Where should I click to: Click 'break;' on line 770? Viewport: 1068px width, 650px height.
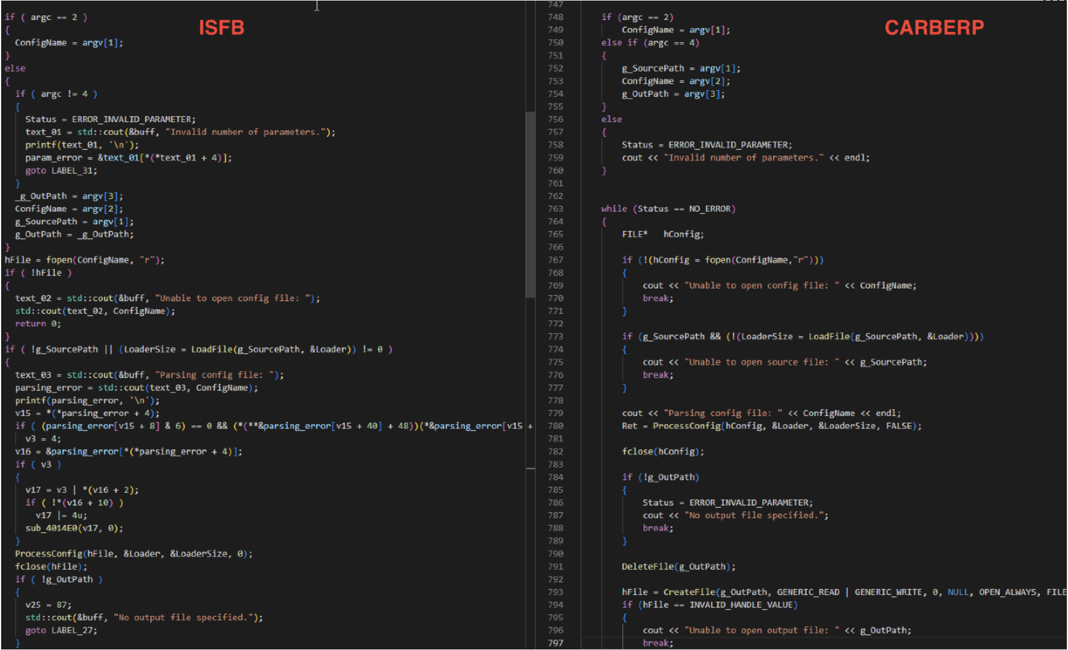point(658,298)
